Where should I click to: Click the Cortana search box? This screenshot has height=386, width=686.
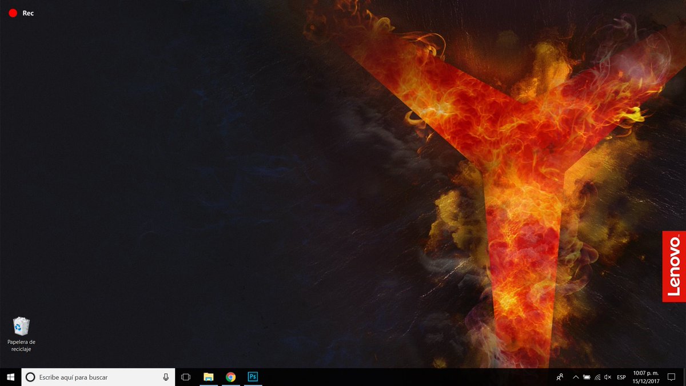(98, 377)
